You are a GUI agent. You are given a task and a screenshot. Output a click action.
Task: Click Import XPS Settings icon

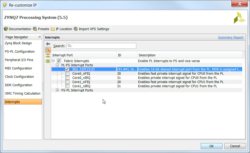coord(75,29)
